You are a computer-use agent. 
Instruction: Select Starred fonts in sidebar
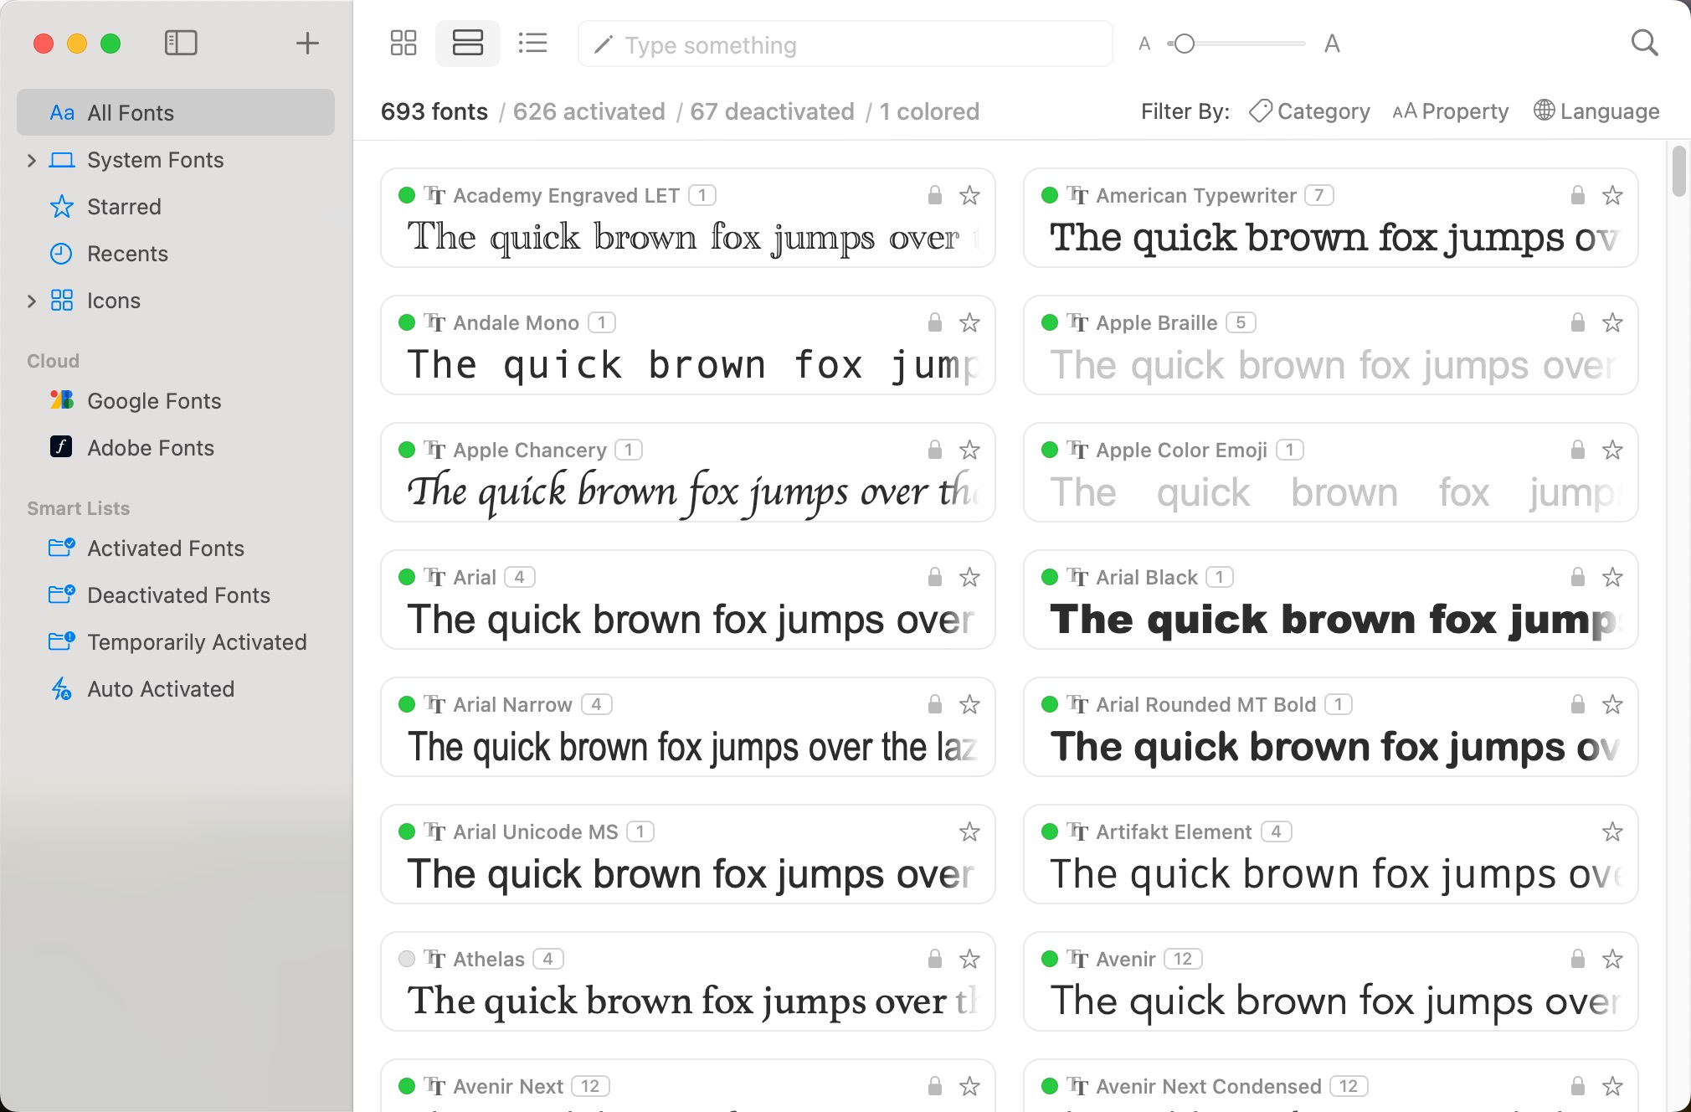[x=124, y=206]
